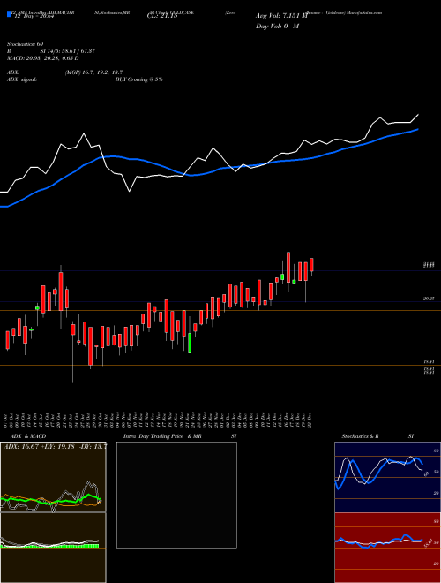Click the '12 Day = 20.64' SMA legend text
The image size is (441, 583).
pyautogui.click(x=33, y=16)
